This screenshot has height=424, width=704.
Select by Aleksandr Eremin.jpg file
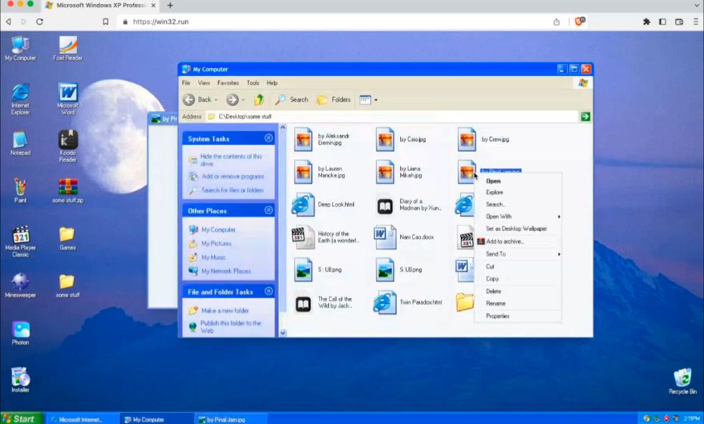tap(322, 139)
